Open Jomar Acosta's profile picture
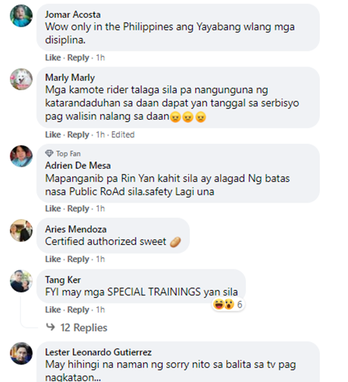The image size is (348, 382). [x=21, y=16]
